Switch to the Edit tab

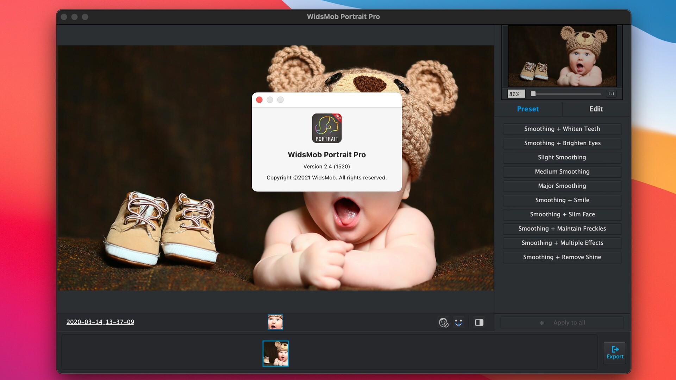596,109
